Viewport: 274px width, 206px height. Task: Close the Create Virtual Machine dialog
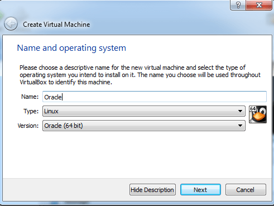coord(259,5)
